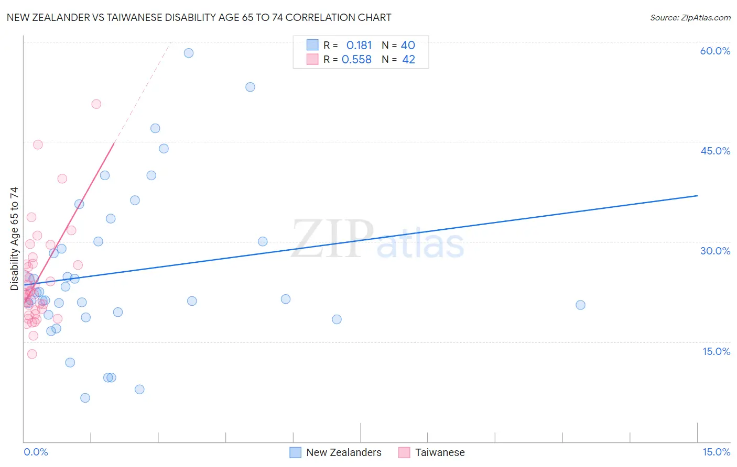
Task: Click the 15.0% x-axis end label
Action: pos(716,452)
